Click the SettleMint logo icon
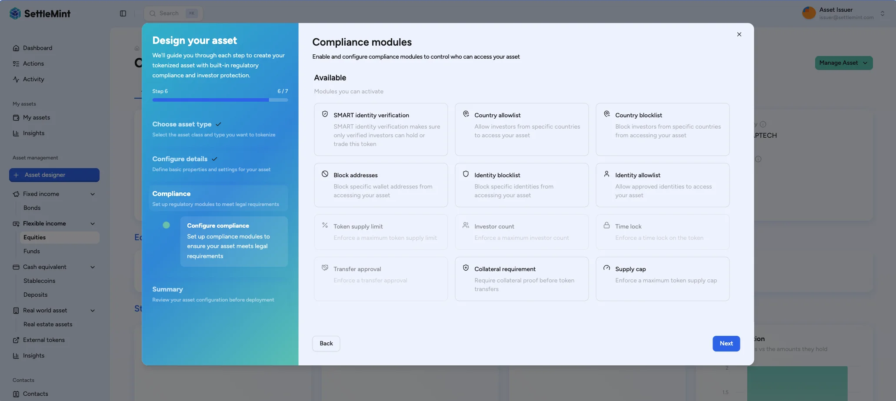 [x=15, y=13]
